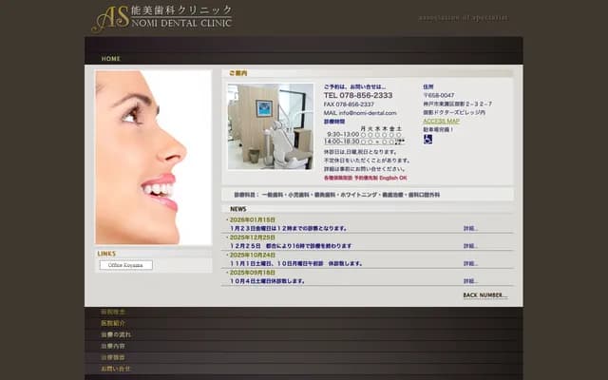Screen dimensions: 608x380
Task: Click the news headline about 11月1日土曜日
Action: point(295,263)
